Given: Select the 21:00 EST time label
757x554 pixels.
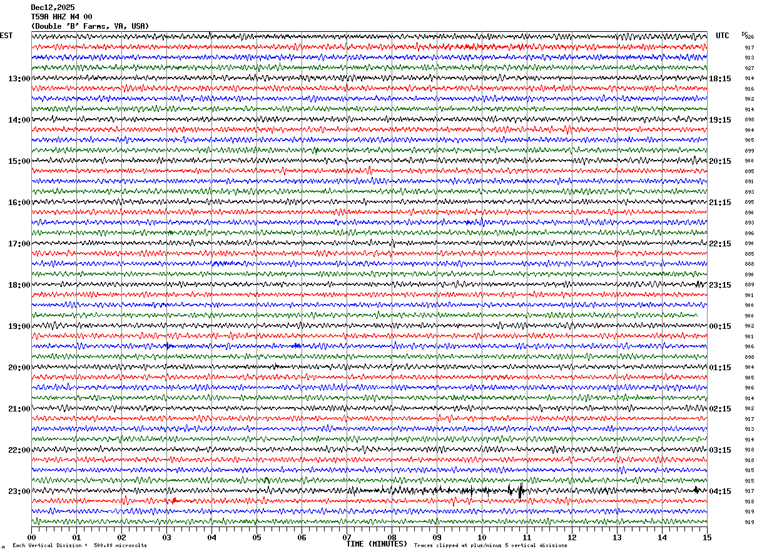Looking at the screenshot, I should pos(19,409).
